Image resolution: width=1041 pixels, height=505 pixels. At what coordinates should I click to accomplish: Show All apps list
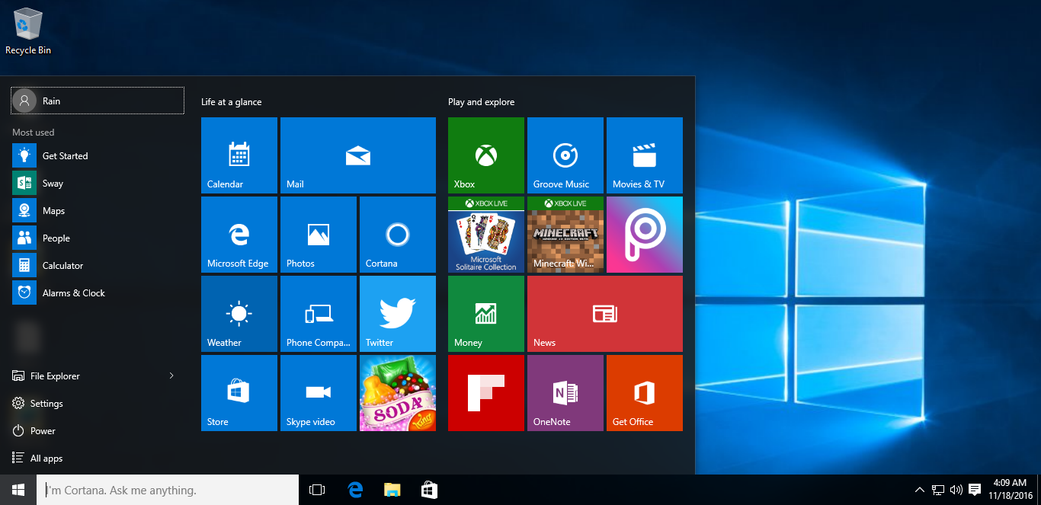pos(98,459)
